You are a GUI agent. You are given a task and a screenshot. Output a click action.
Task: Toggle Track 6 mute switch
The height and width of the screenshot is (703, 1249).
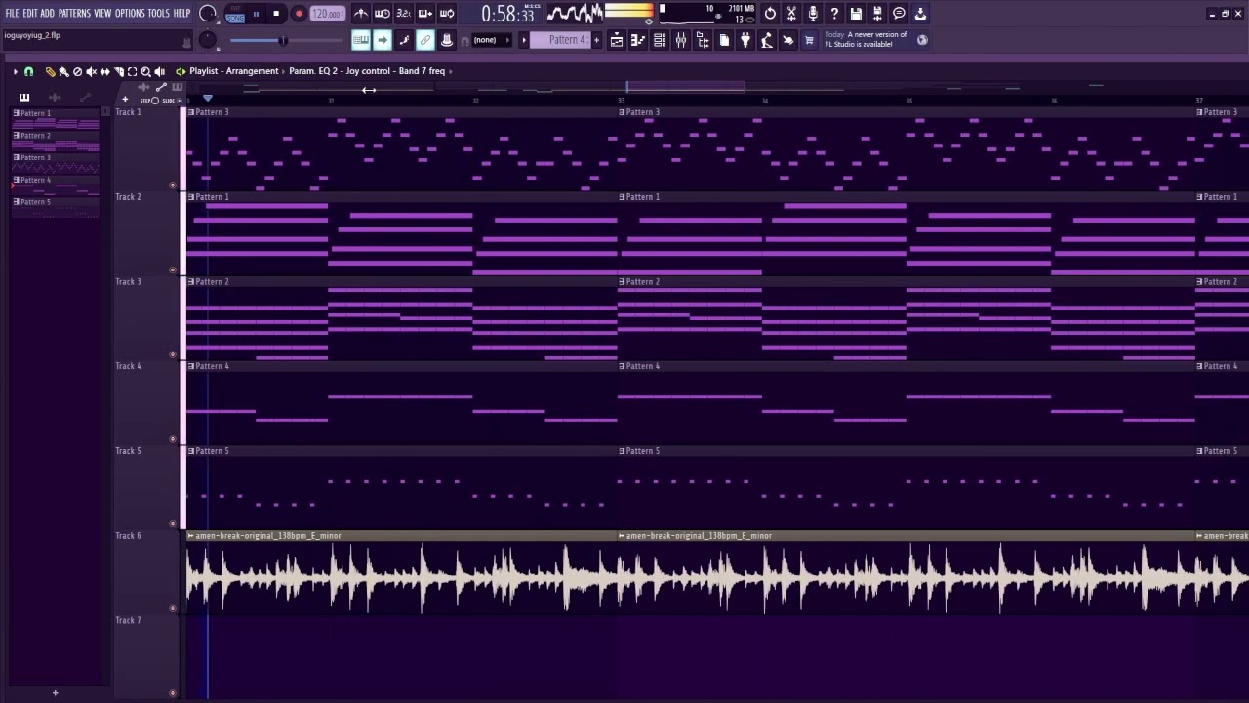click(173, 608)
